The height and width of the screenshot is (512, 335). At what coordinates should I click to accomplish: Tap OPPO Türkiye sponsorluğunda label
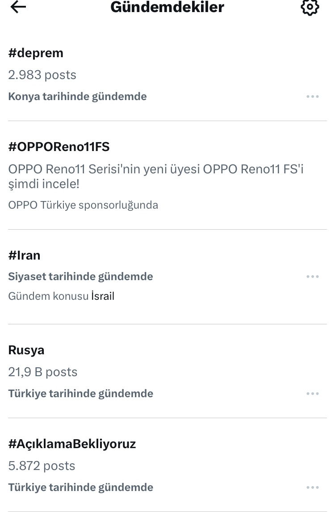click(x=83, y=205)
